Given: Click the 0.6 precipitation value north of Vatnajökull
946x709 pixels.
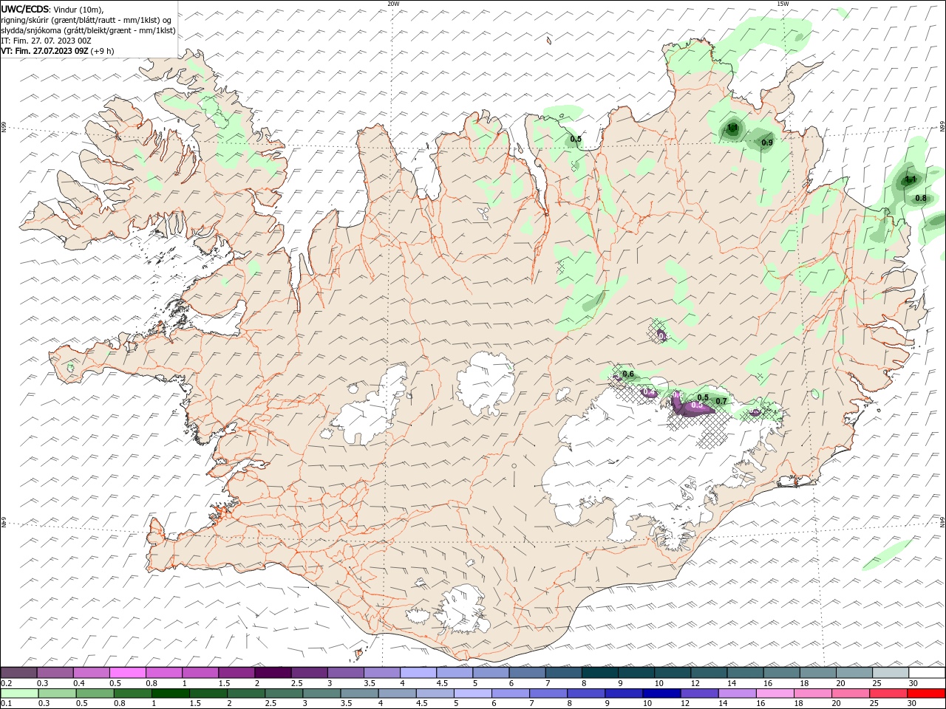Looking at the screenshot, I should 628,374.
